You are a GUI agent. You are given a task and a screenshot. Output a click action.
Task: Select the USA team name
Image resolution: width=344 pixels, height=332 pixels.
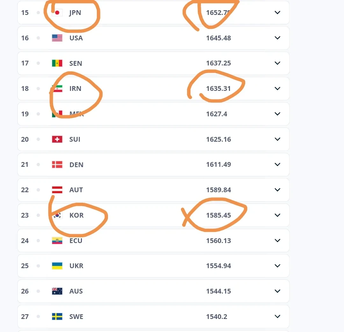76,38
